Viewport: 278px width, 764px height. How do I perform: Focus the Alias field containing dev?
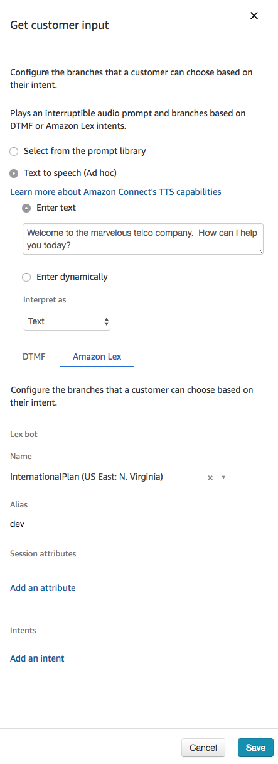120,523
